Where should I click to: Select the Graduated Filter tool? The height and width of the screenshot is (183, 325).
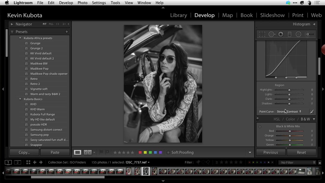point(290,34)
